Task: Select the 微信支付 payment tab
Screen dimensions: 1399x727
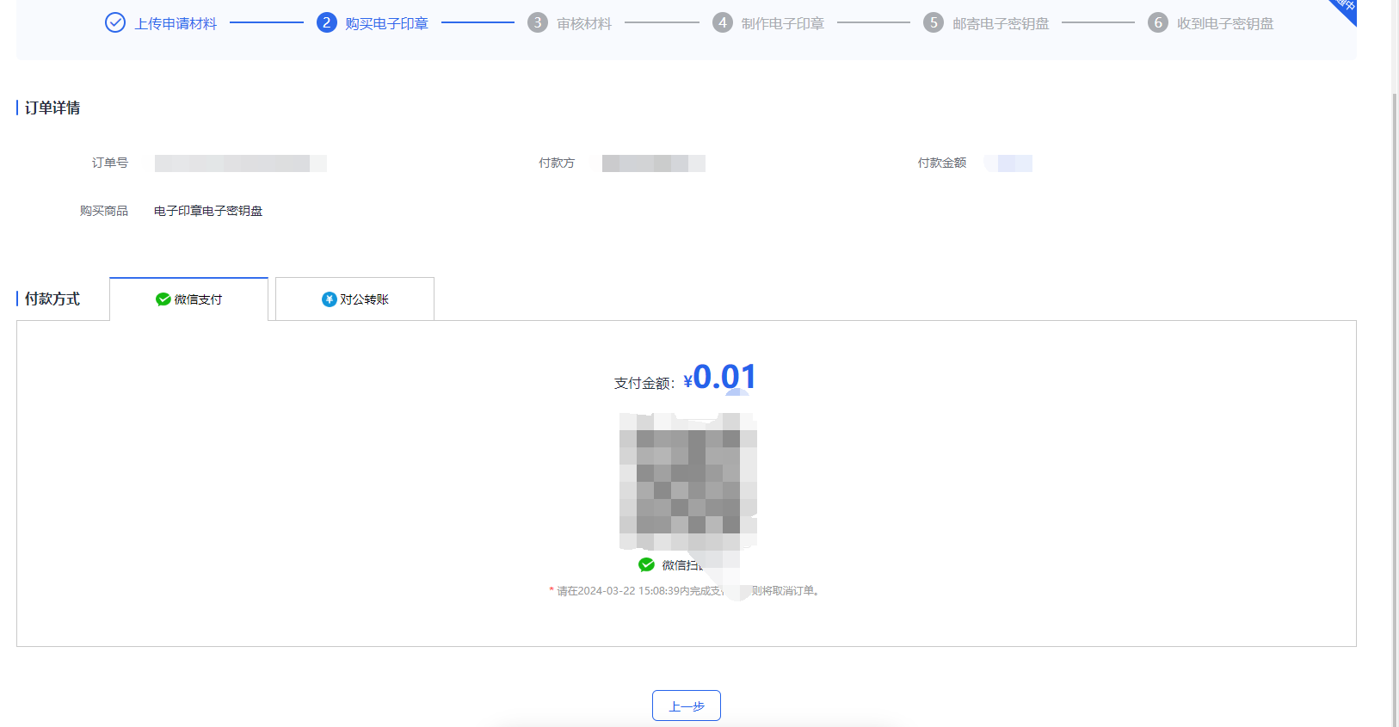Action: tap(188, 299)
